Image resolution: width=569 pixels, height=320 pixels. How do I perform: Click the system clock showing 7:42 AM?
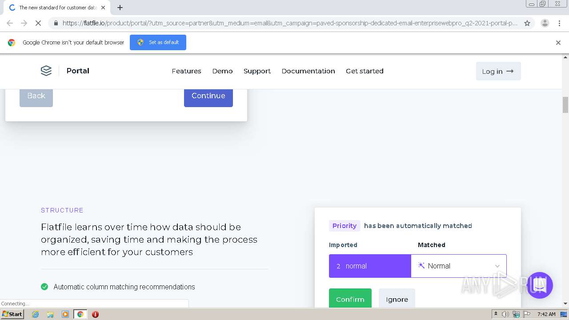tap(546, 314)
